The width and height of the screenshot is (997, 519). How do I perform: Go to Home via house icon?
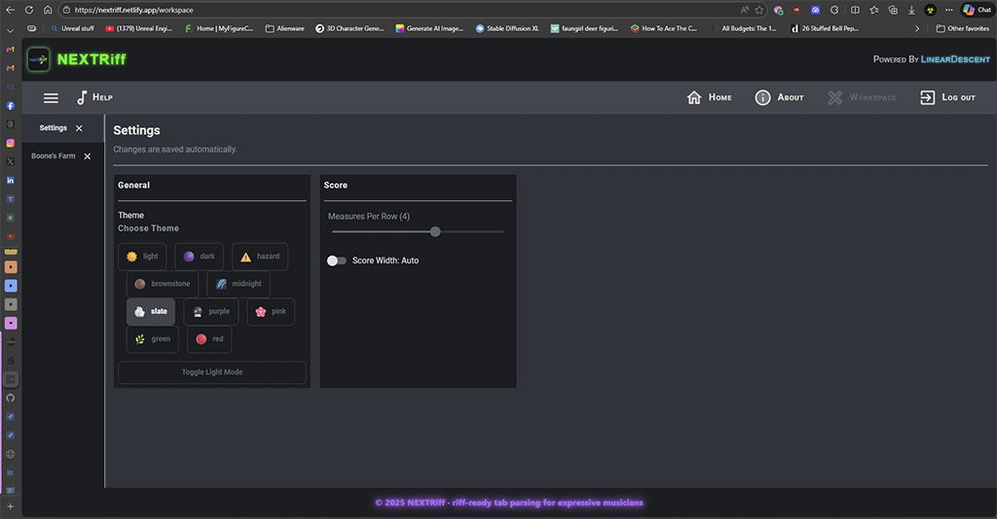point(694,97)
